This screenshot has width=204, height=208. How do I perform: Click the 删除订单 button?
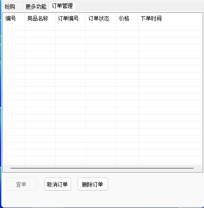[x=93, y=184]
